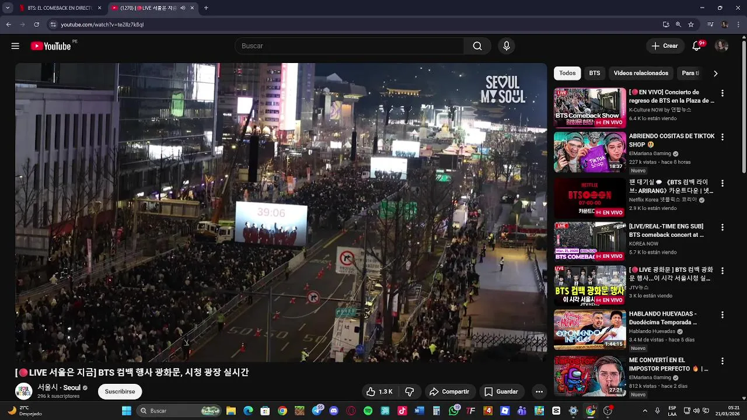Image resolution: width=747 pixels, height=420 pixels.
Task: Open TikTok Shop 18:37 video thumbnail
Action: [x=589, y=152]
